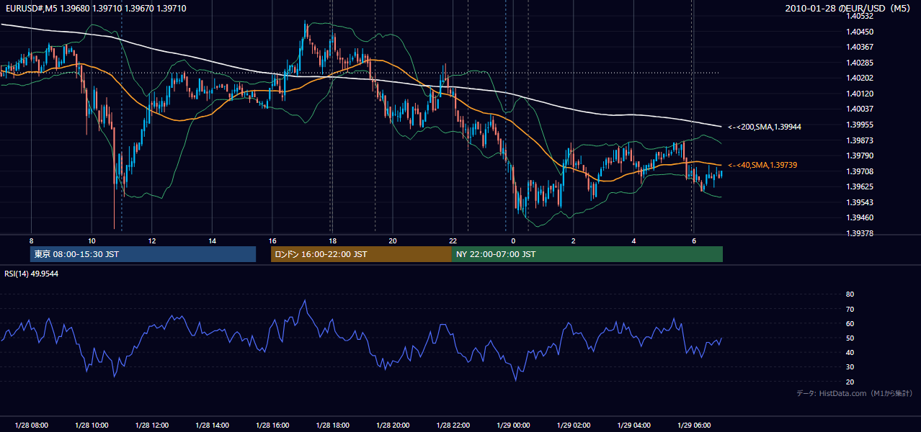Click the 1/28 16:00 bottom time label
921x432 pixels.
click(272, 426)
